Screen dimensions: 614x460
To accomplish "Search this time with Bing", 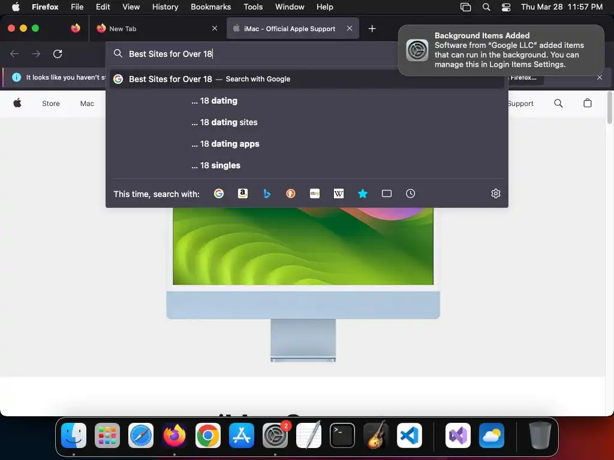I will click(x=267, y=193).
